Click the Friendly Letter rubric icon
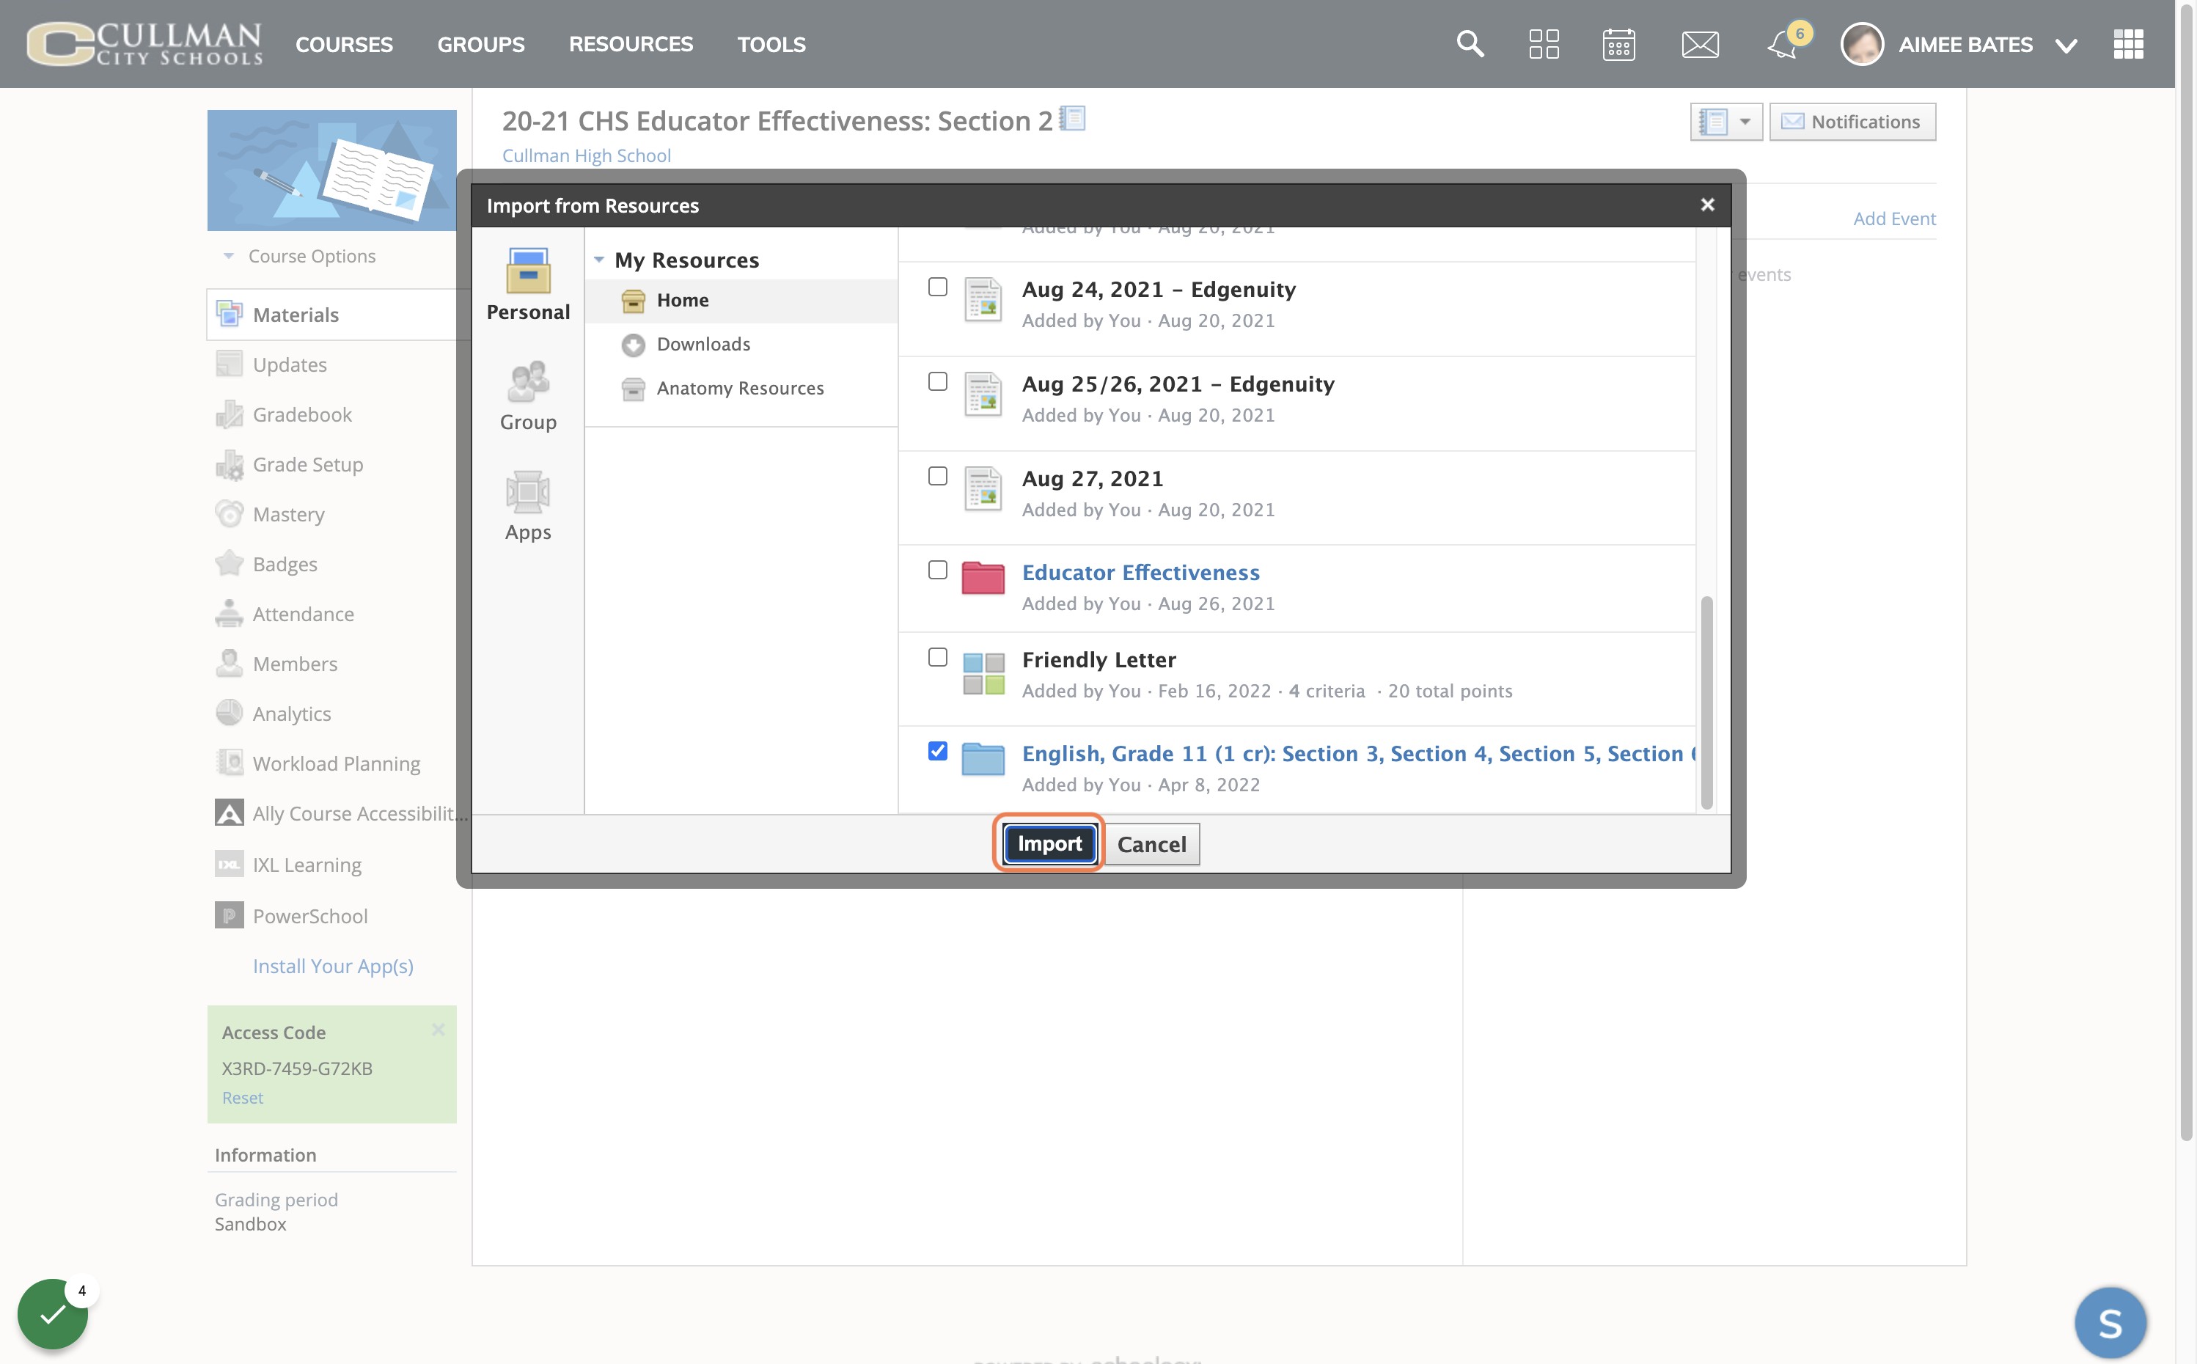The height and width of the screenshot is (1364, 2197). 983,674
